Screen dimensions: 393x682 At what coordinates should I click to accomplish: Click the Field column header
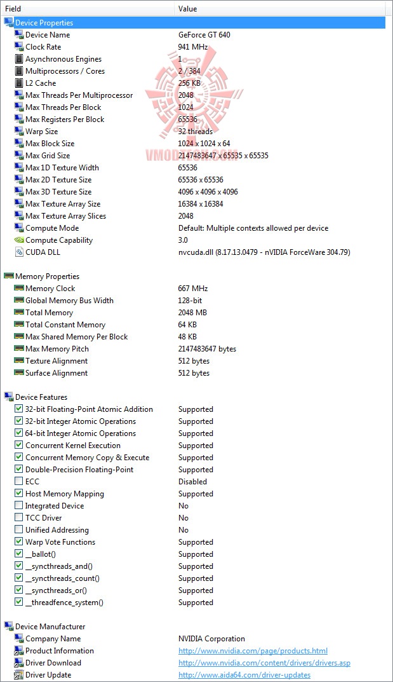pos(88,8)
